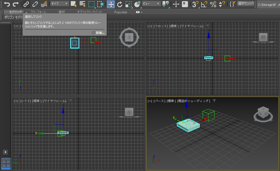This screenshot has height=171, width=280.
Task: Select the Bind to Space Warp tool
Action: [44, 4]
